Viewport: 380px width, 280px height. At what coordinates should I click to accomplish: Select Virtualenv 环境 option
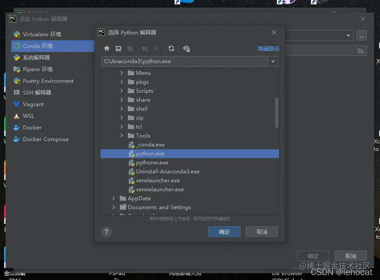pos(52,34)
